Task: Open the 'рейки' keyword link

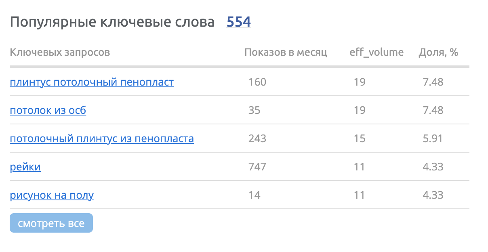Action: click(25, 167)
